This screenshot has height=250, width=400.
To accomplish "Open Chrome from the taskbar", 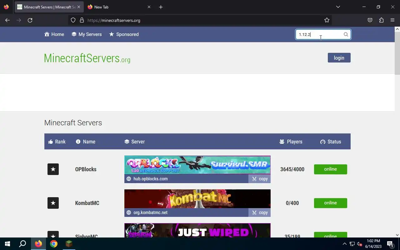I will (54, 244).
